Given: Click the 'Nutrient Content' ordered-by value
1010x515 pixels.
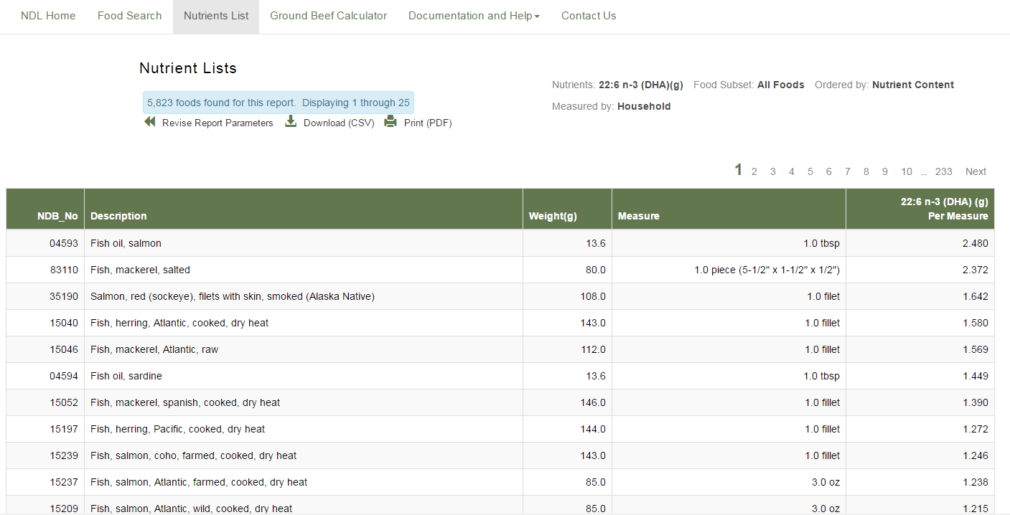Looking at the screenshot, I should (913, 85).
